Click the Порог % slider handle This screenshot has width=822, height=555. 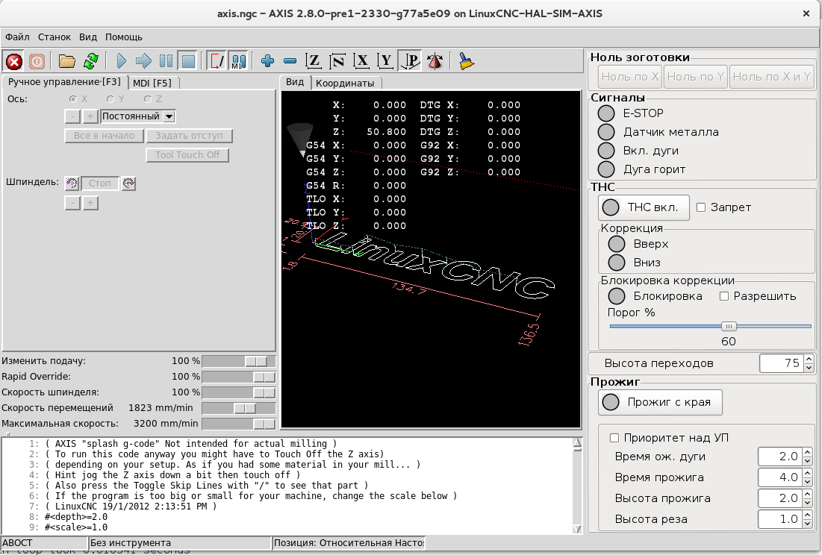click(x=729, y=326)
